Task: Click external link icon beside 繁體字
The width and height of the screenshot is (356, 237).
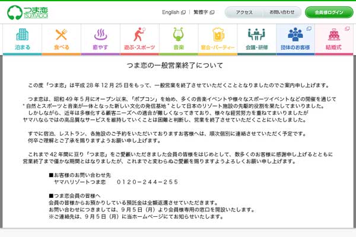Action: click(x=212, y=12)
